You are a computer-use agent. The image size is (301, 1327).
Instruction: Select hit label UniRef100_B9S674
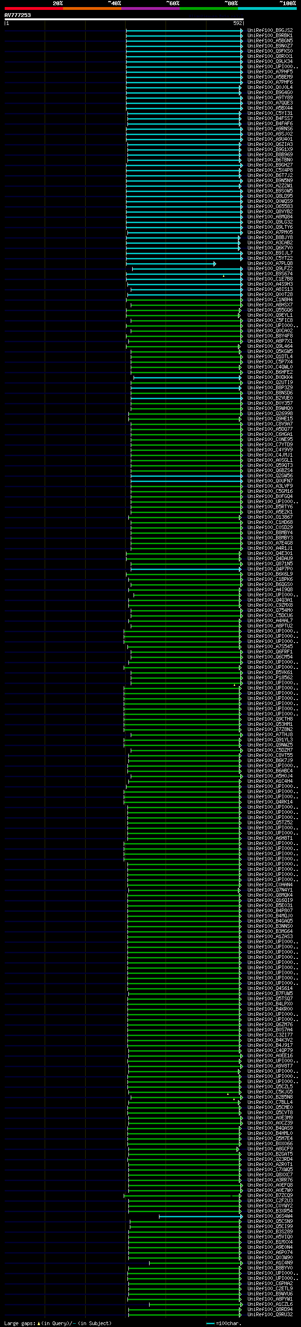click(x=270, y=273)
